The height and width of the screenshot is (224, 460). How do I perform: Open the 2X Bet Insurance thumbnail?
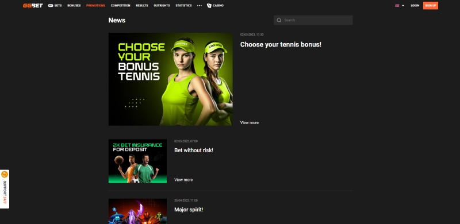click(x=137, y=161)
